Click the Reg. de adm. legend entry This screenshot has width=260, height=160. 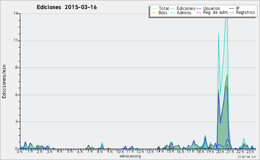pos(212,13)
